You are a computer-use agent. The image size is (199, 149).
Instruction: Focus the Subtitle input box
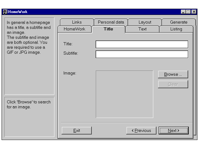pos(142,54)
